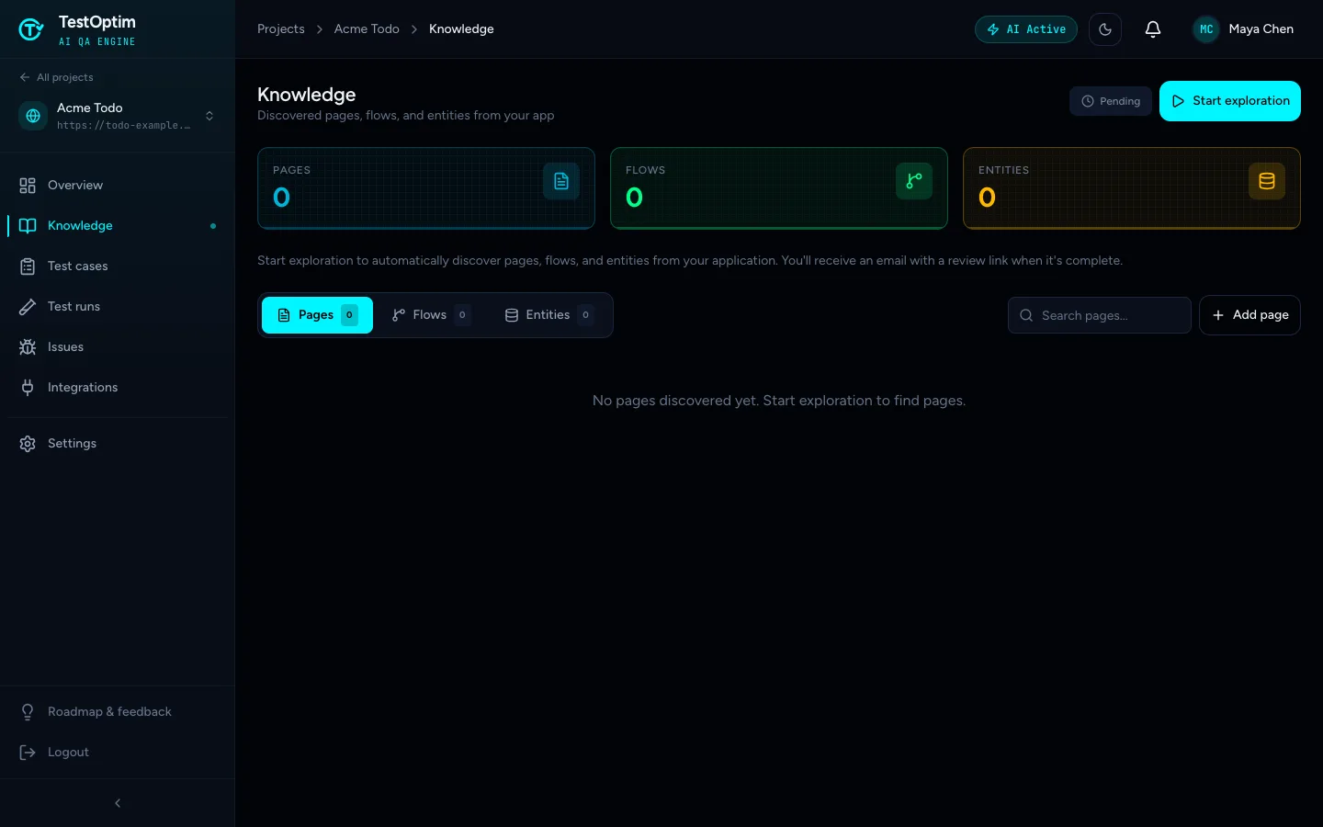Click Projects in the breadcrumb

click(x=281, y=29)
